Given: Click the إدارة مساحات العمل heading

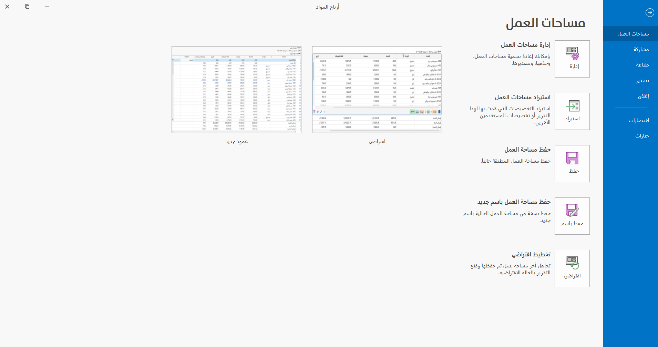Looking at the screenshot, I should (526, 45).
